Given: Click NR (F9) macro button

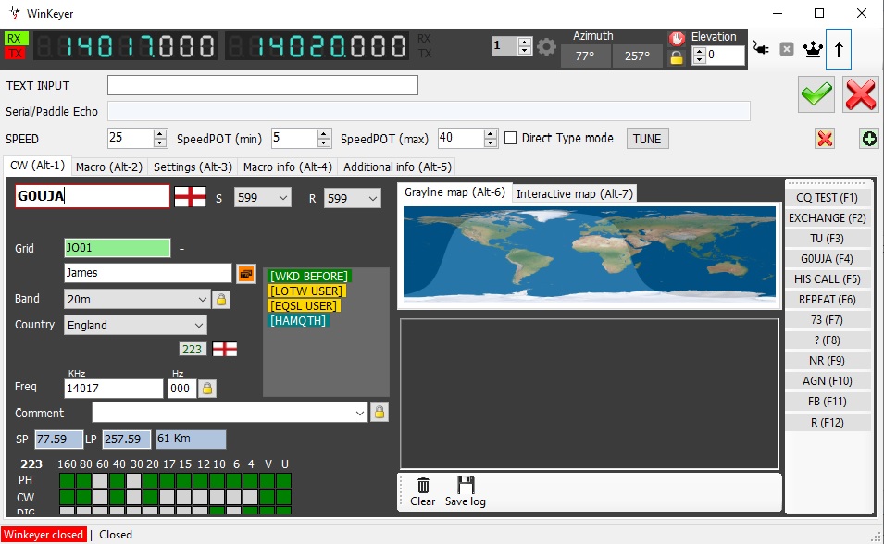Looking at the screenshot, I should click(x=827, y=361).
